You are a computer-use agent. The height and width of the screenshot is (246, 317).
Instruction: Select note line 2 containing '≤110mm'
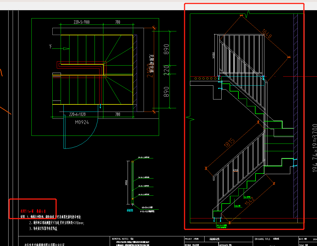pos(57,223)
